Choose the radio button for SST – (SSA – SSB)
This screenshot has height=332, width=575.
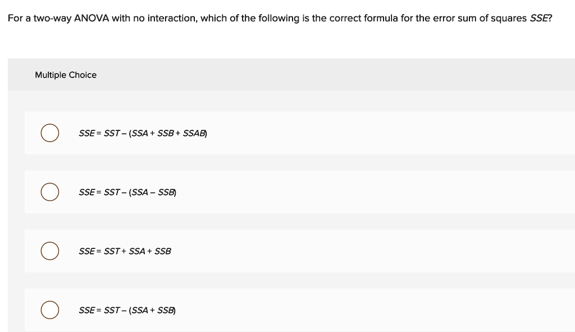49,192
